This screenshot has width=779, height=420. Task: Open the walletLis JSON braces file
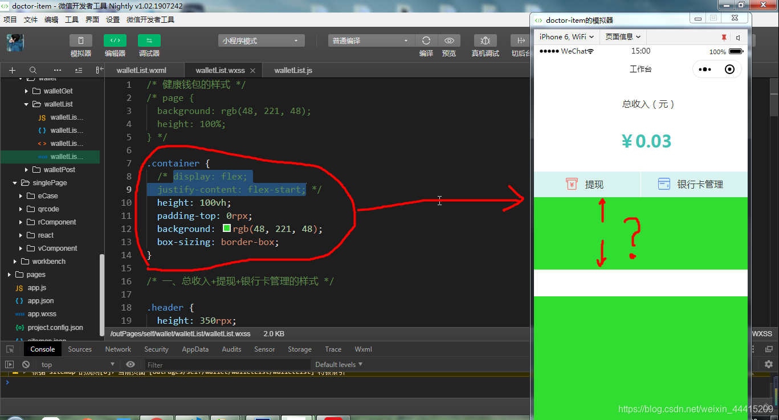pos(60,131)
